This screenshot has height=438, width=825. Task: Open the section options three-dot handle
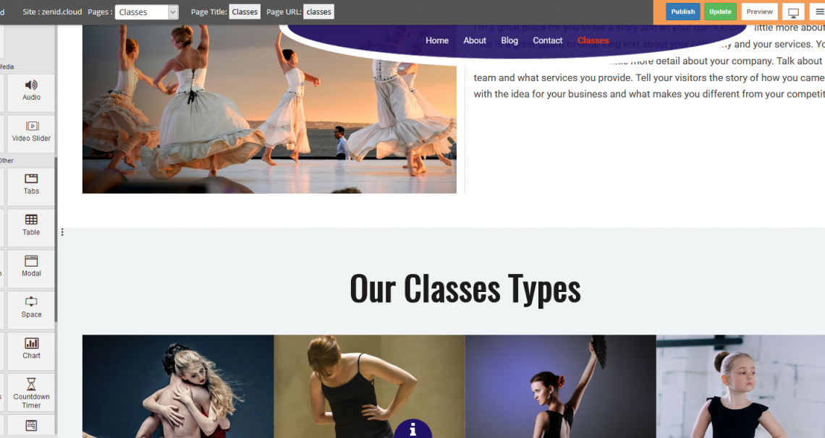62,232
